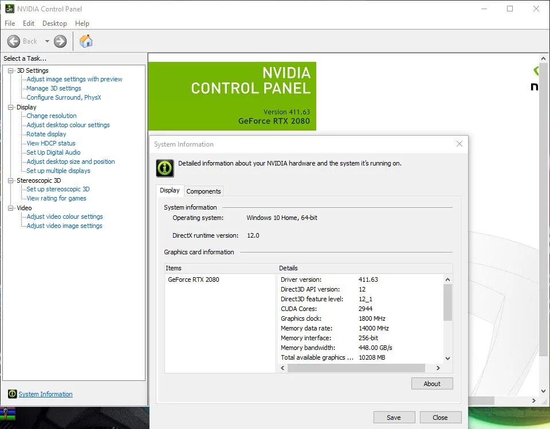Collapse the Video tree node
Screen dimensions: 550x429
(10, 208)
